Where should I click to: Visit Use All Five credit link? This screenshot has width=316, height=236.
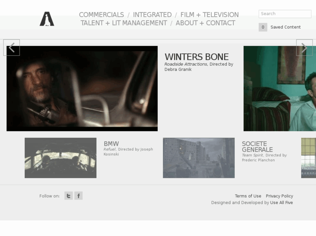[x=281, y=203]
